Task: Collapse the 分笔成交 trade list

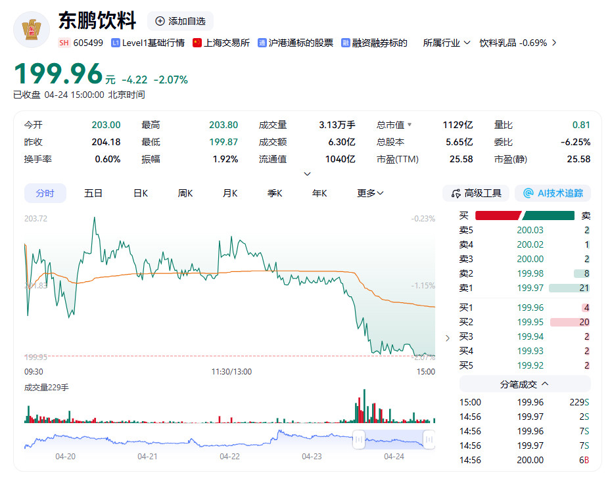Action: [x=525, y=384]
